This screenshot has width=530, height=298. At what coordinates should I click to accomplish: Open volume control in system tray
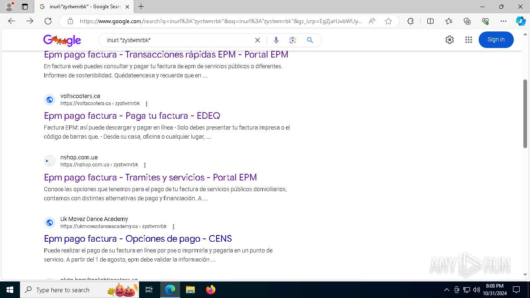tap(477, 290)
